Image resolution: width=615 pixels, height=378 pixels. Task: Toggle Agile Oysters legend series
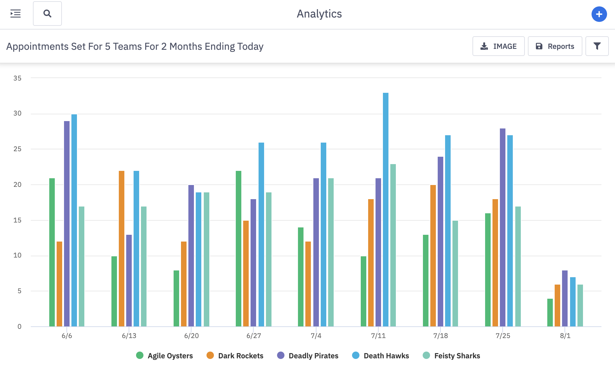tap(170, 356)
